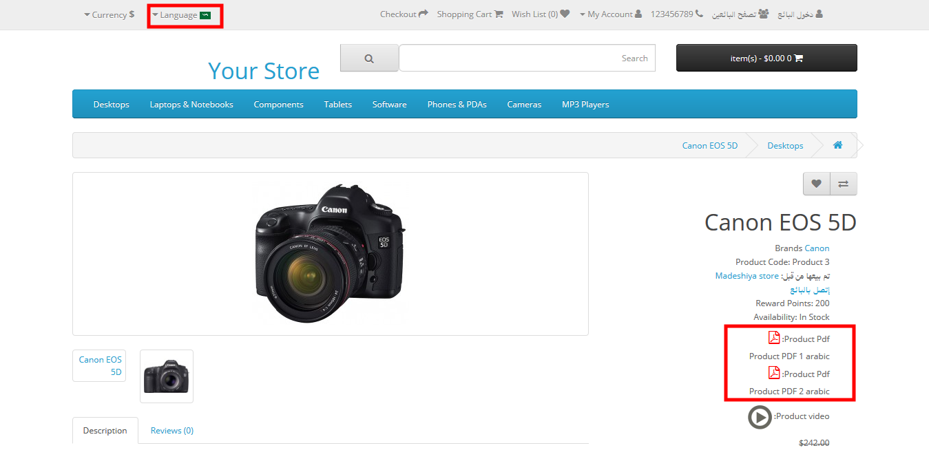Open the Currency dropdown
This screenshot has height=450, width=929.
[x=109, y=14]
